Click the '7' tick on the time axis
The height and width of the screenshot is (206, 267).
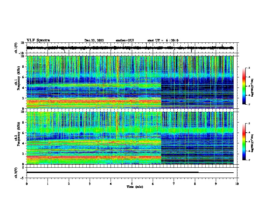[x=174, y=184]
